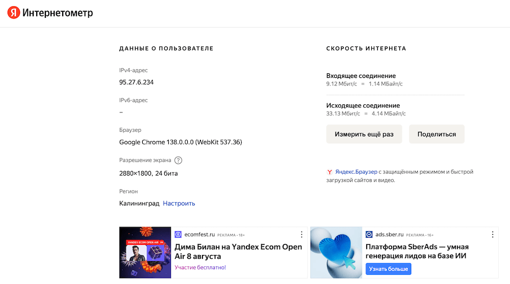The image size is (510, 284).
Task: Click the ecomfest.ru domain label
Action: (200, 234)
